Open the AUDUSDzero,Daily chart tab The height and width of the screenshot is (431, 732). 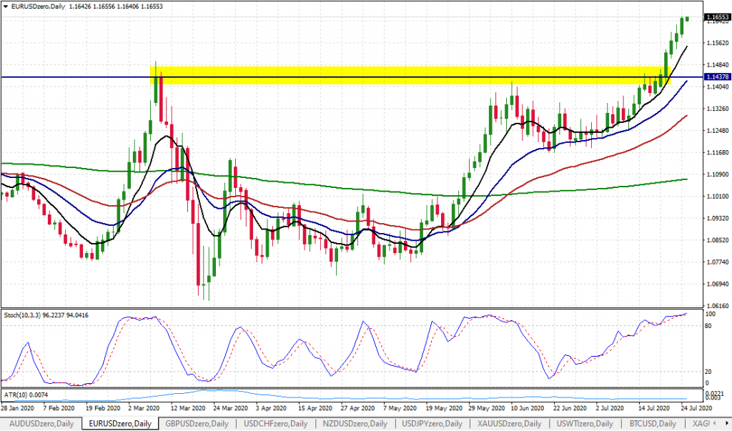coord(39,423)
